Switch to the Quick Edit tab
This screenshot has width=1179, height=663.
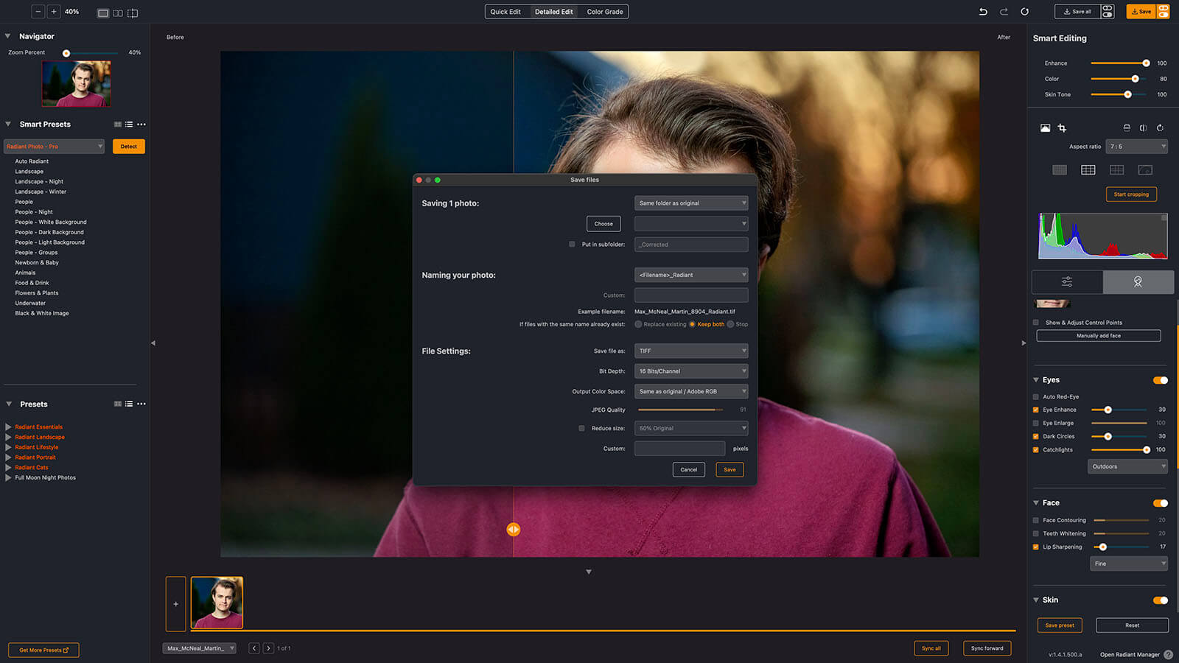tap(505, 12)
